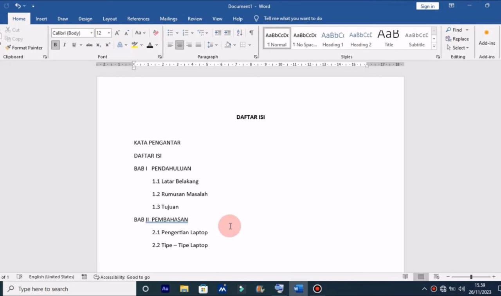Click Text Effects icon
Viewport: 501px width, 296px height.
(x=120, y=45)
